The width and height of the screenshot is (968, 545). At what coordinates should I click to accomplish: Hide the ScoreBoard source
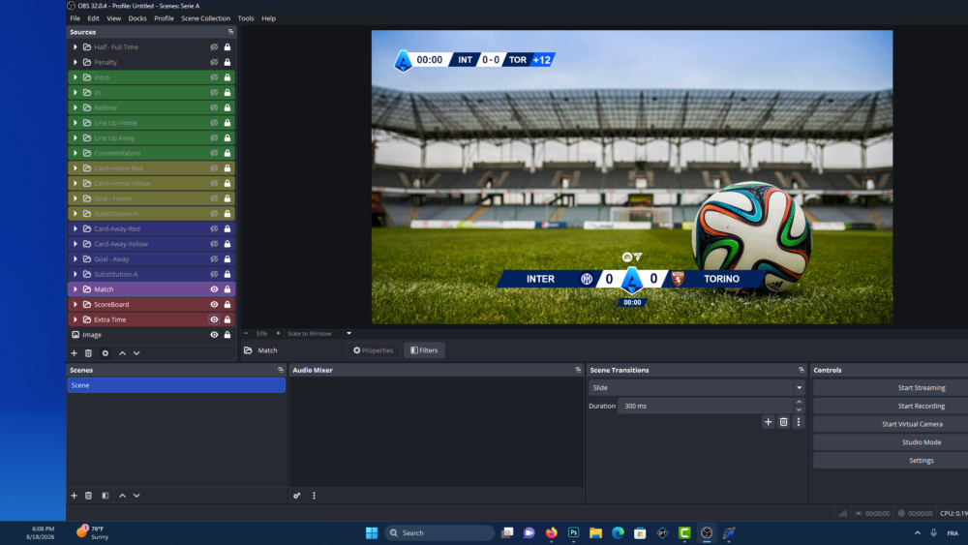pos(214,304)
